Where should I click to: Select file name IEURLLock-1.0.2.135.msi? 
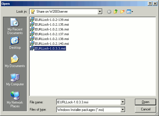tap(52, 24)
